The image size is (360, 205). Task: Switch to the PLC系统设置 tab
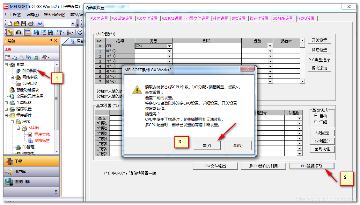click(122, 18)
